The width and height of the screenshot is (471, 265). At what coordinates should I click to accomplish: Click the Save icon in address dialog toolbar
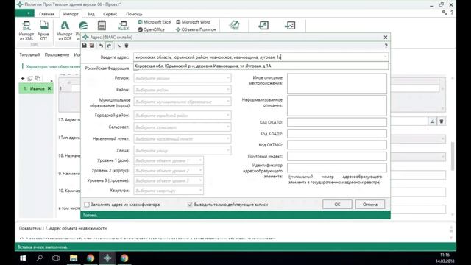click(x=85, y=46)
